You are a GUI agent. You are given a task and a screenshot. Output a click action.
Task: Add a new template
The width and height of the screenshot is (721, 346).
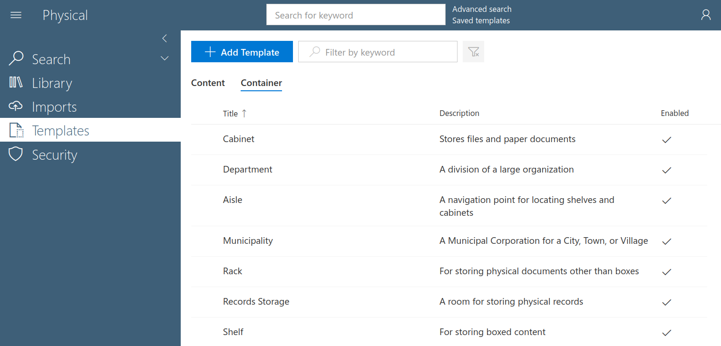[x=242, y=51]
